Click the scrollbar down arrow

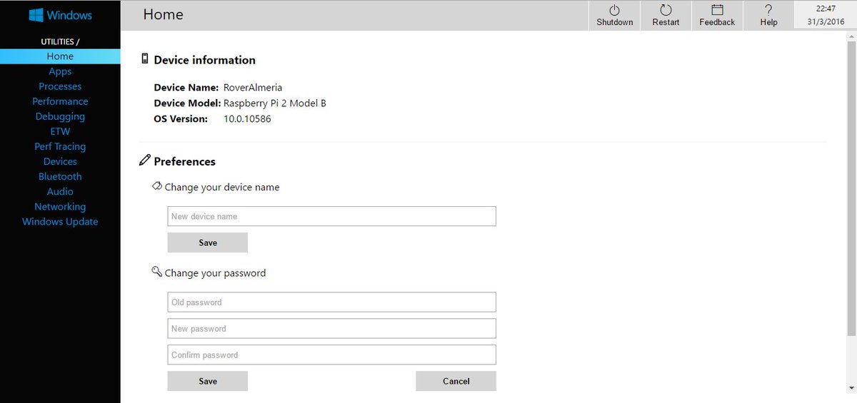click(x=851, y=387)
